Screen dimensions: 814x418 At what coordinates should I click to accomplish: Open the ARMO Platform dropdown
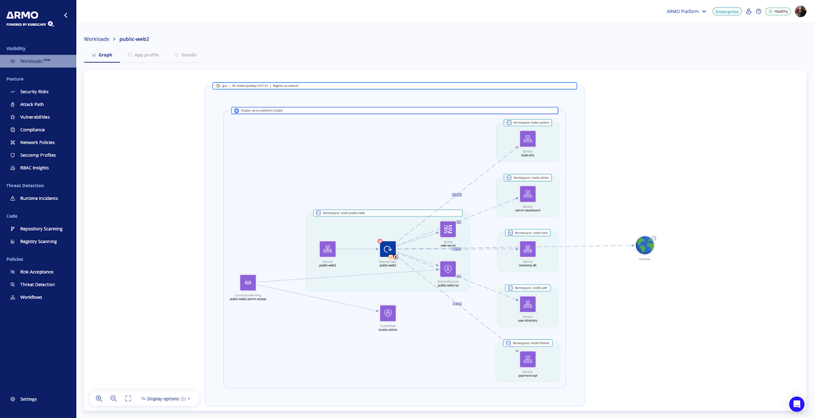tap(686, 11)
